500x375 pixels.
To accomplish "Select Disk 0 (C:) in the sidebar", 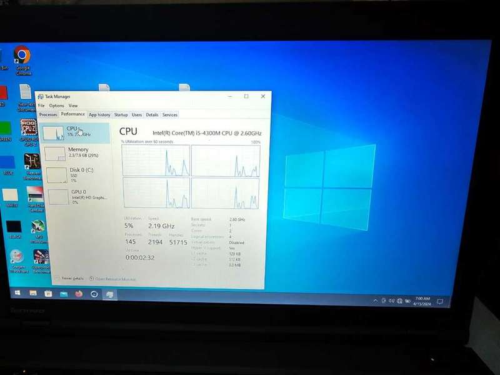I will click(79, 175).
